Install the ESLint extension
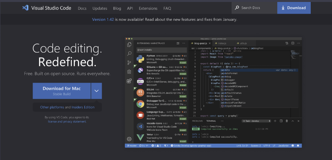This screenshot has height=160, width=332. point(183,96)
